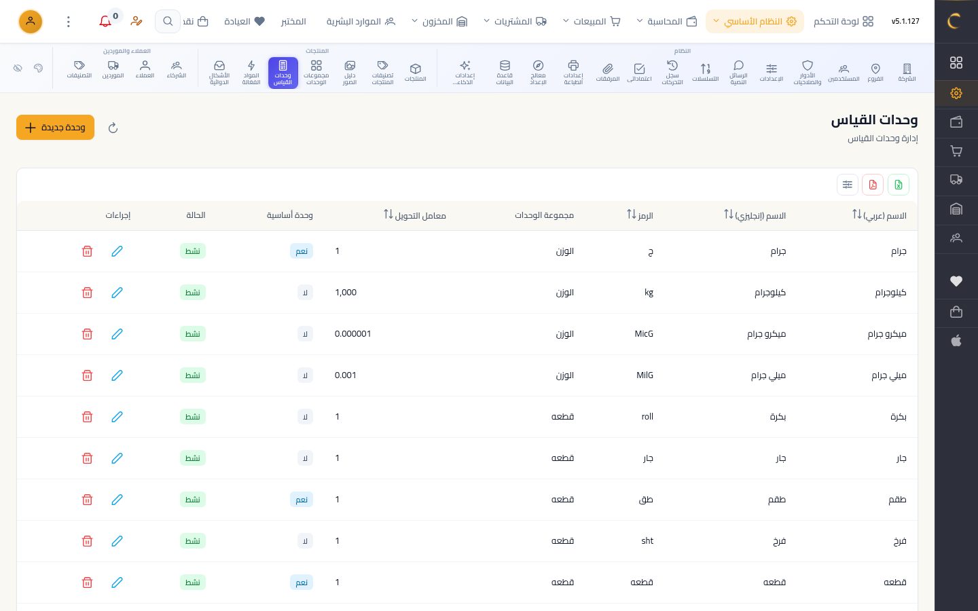Export the table to Excel
The image size is (978, 611).
[899, 185]
